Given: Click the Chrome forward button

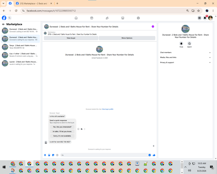Looking at the screenshot, I should 10,11.
